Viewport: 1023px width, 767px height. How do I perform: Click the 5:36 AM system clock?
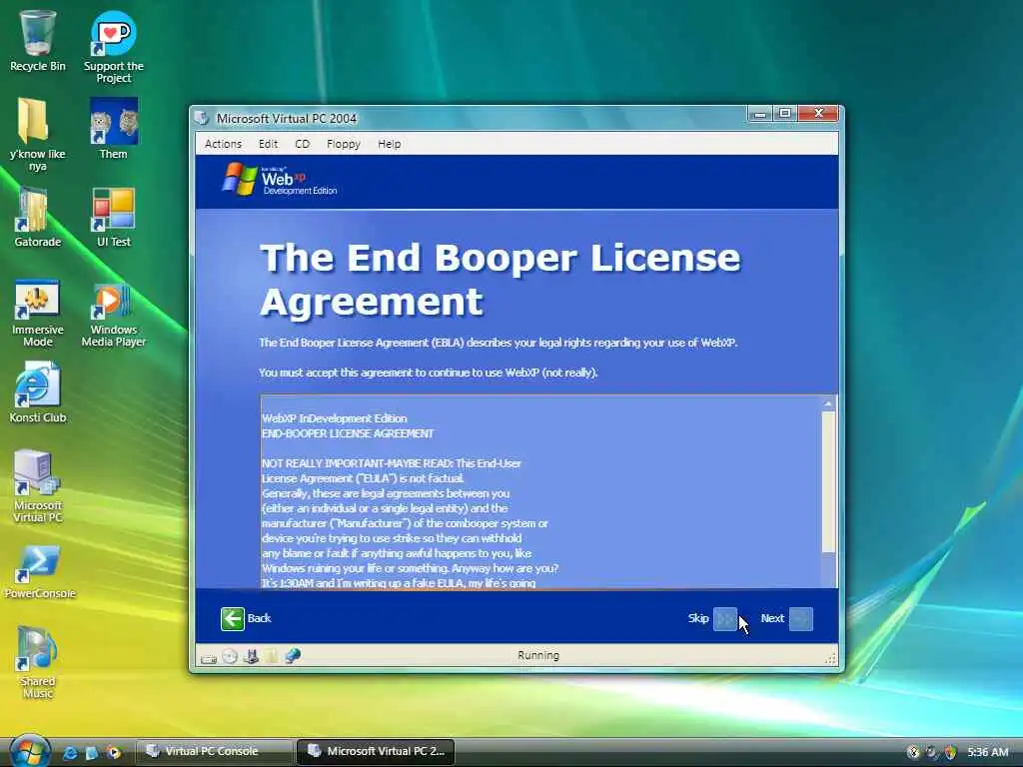tap(988, 752)
